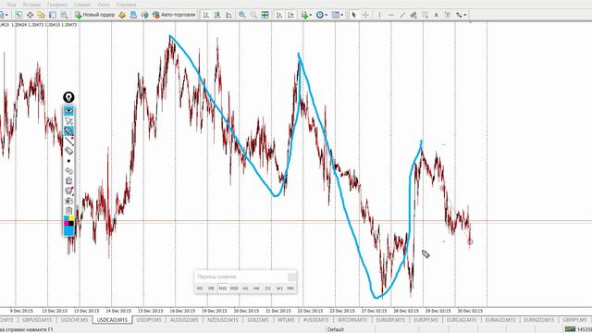
Task: Select the highlighted pen tool in the drawing palette
Action: click(x=68, y=131)
